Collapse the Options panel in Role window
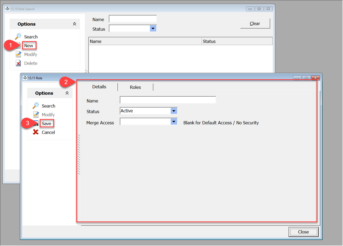Screen dimensions: 343x246 (x=67, y=93)
